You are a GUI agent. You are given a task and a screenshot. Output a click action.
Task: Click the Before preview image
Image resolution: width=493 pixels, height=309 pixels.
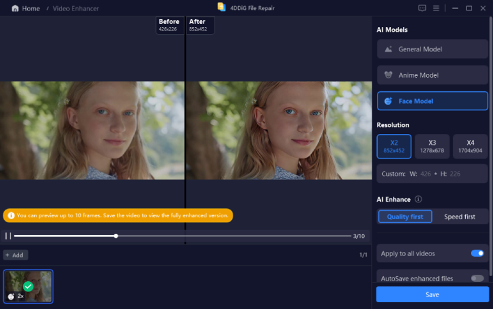(92, 131)
